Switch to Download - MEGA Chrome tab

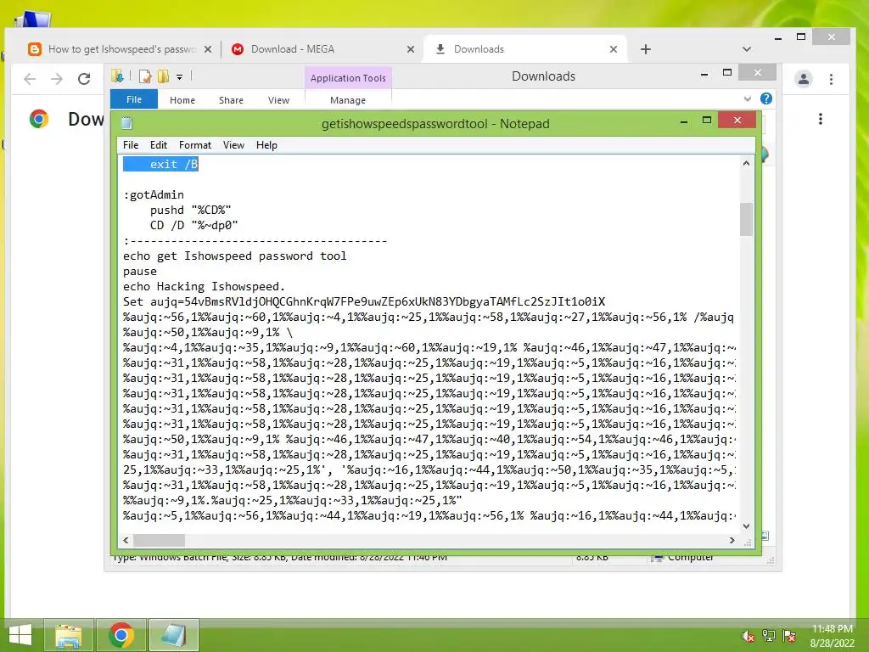[322, 49]
